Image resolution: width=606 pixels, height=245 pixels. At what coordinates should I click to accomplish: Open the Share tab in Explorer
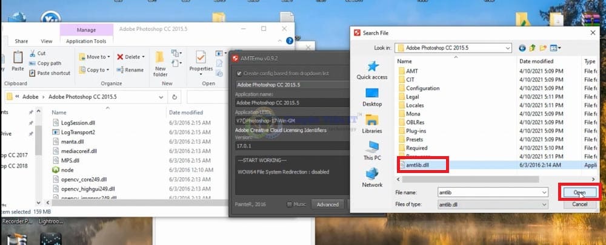pyautogui.click(x=21, y=41)
